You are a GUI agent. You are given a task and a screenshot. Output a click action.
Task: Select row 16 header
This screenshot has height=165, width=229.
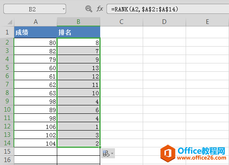click(x=7, y=160)
